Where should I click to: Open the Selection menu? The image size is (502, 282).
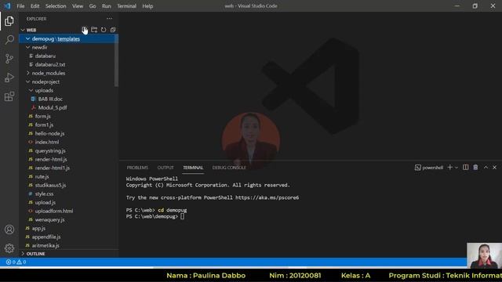[56, 6]
